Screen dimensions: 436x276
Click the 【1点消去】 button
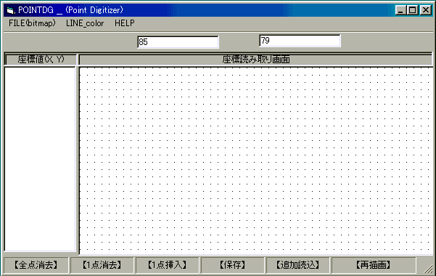click(x=102, y=265)
